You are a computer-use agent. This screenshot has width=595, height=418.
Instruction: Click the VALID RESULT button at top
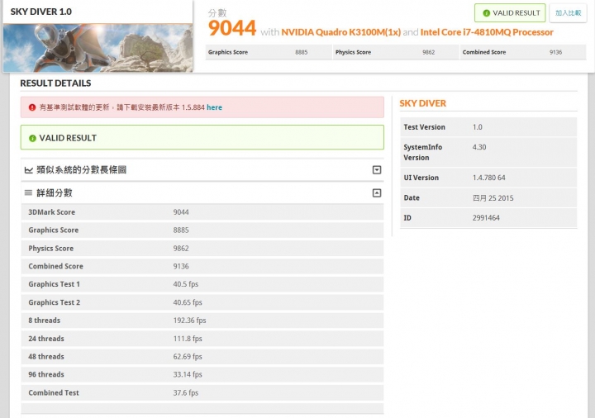510,13
